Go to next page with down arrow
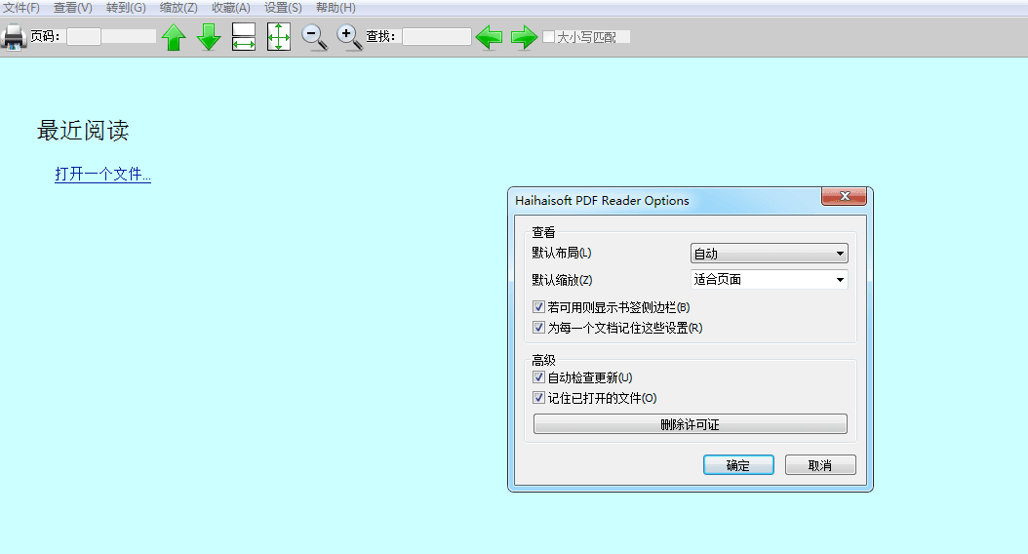This screenshot has width=1028, height=554. point(209,37)
